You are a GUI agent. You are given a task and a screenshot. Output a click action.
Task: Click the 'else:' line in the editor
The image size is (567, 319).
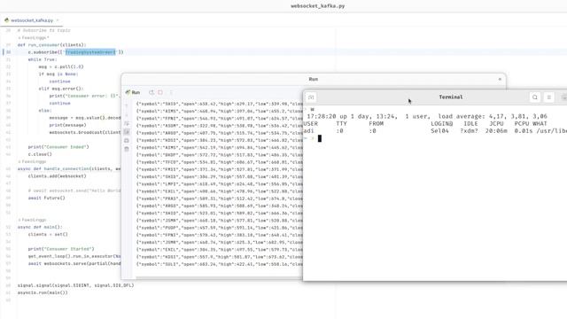45,110
